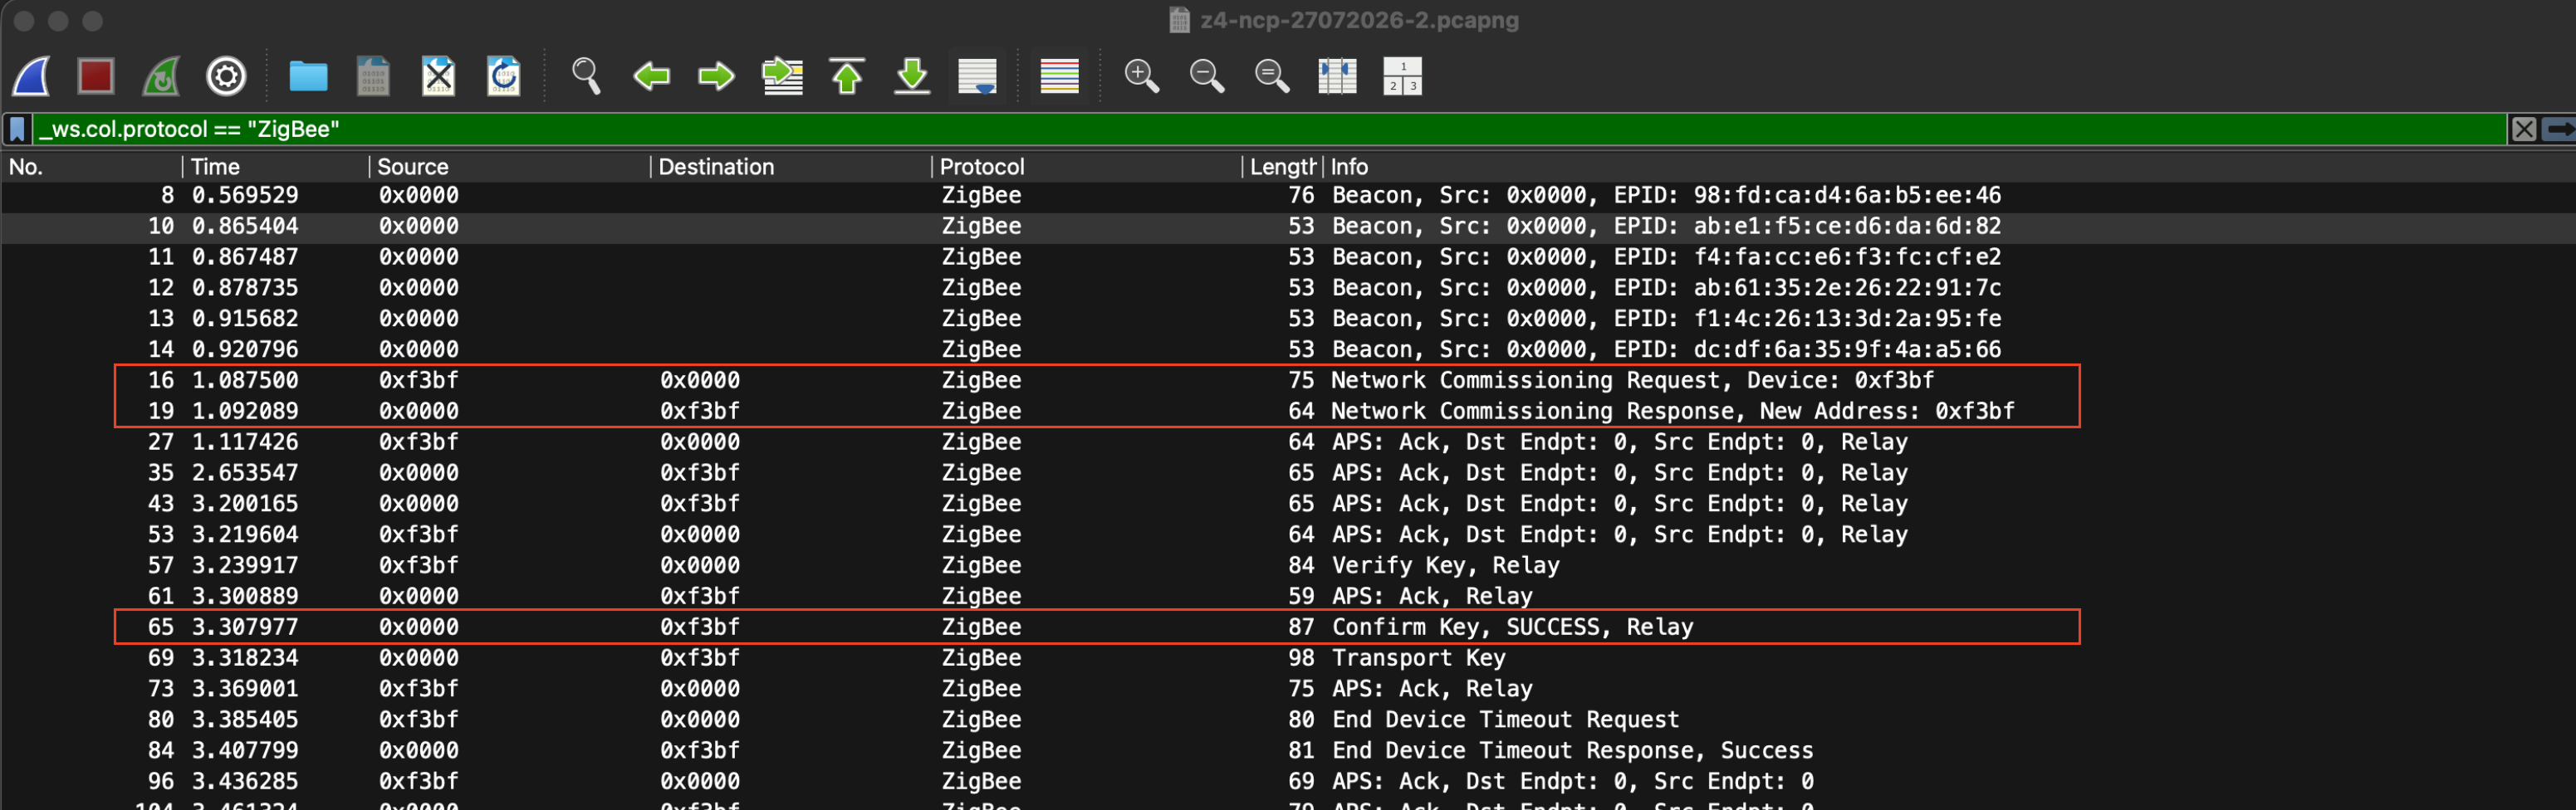2576x810 pixels.
Task: Click the z4-ncp-27072026-2.pcapng window title
Action: [1358, 20]
